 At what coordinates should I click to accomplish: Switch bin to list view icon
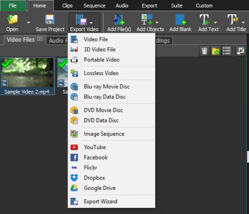coord(227,51)
